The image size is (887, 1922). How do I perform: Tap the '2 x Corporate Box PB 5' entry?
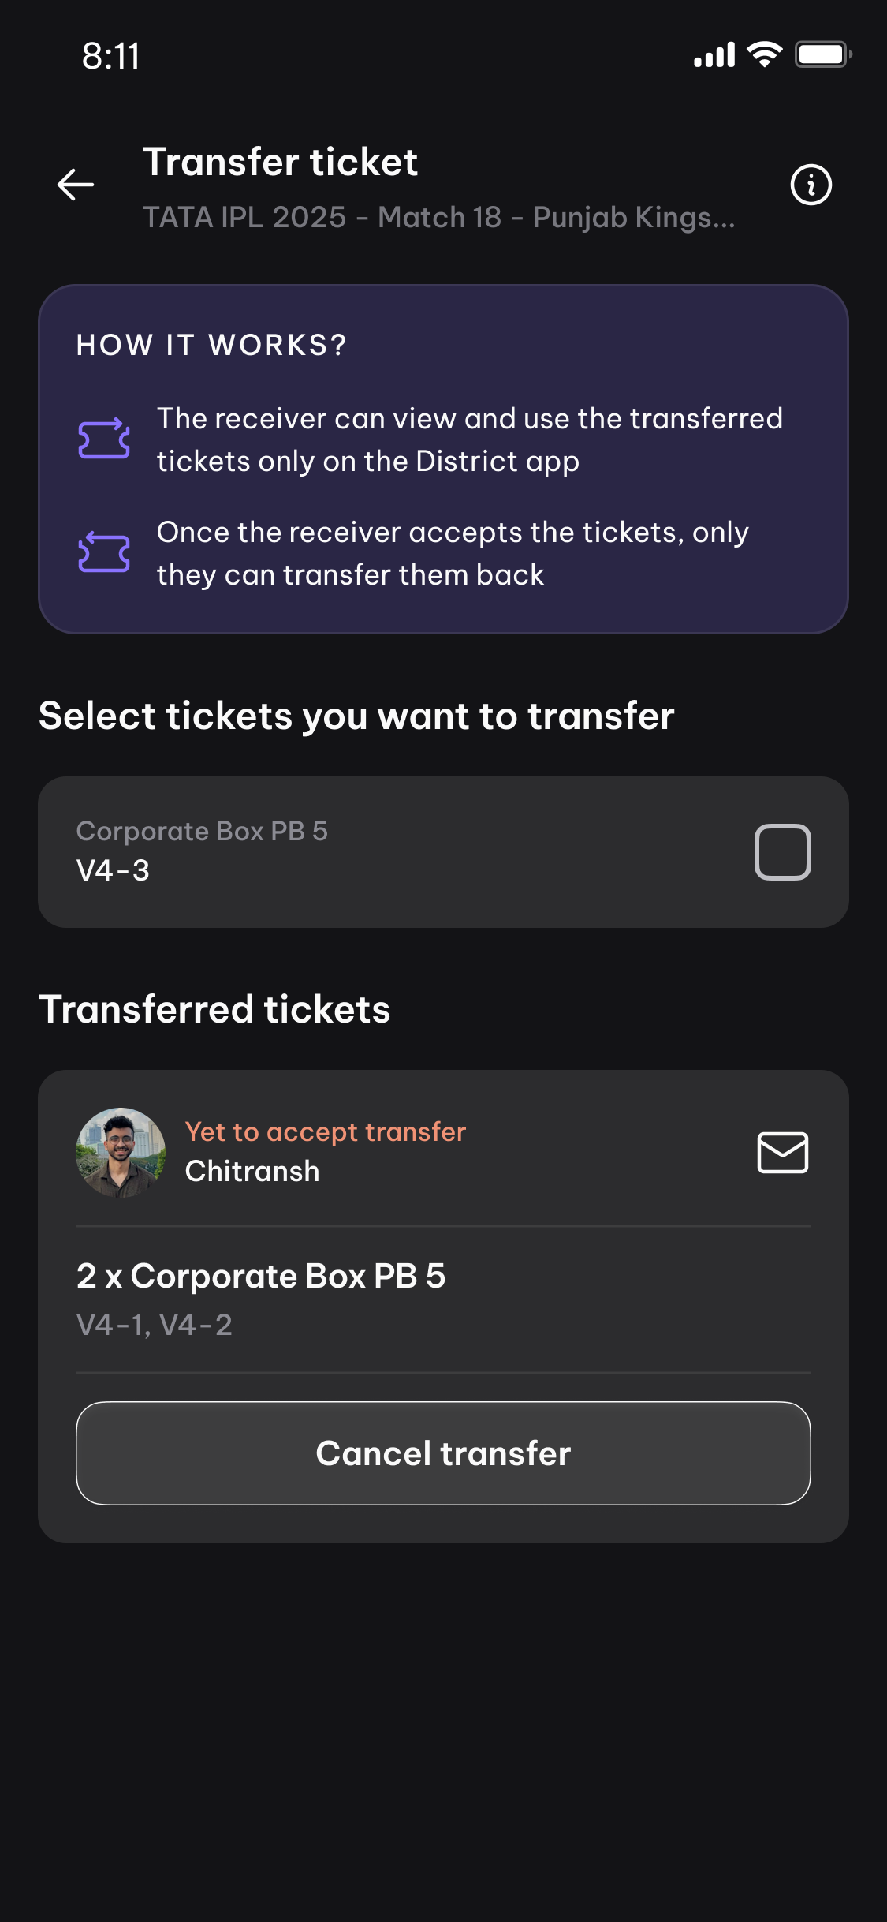point(261,1276)
